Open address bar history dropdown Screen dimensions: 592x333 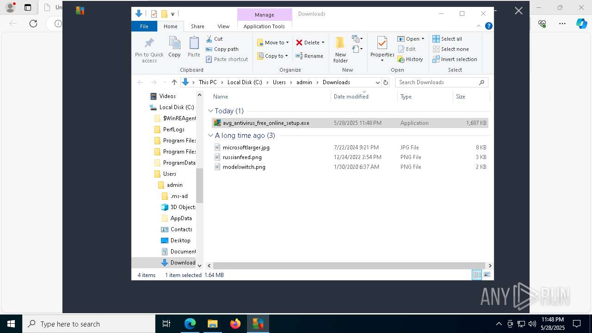coord(377,82)
